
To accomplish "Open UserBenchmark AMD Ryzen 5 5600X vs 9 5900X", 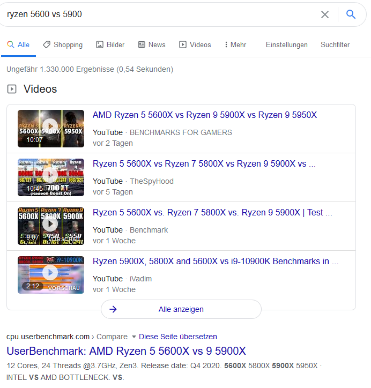I will [126, 351].
